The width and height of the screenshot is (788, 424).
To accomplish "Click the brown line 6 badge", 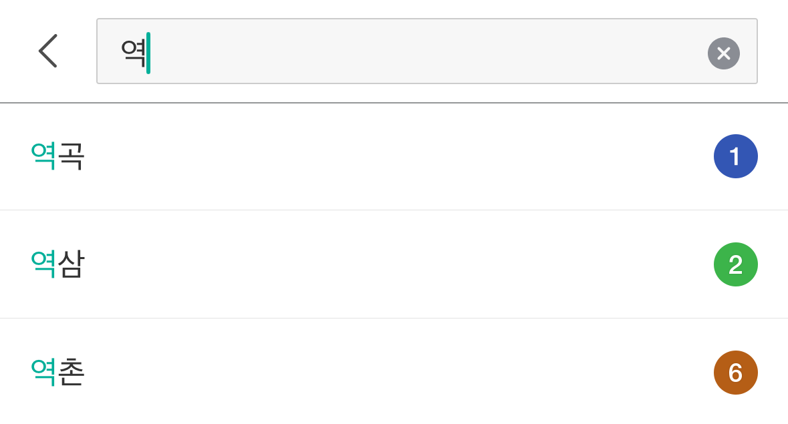I will click(x=735, y=373).
